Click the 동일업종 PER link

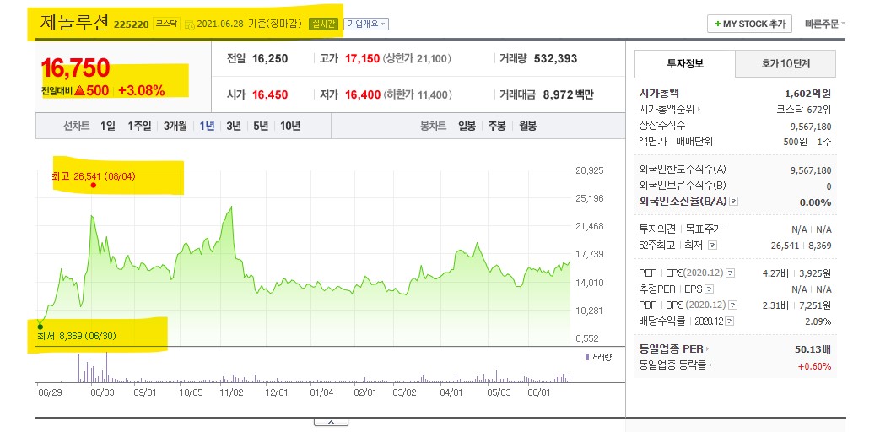671,349
